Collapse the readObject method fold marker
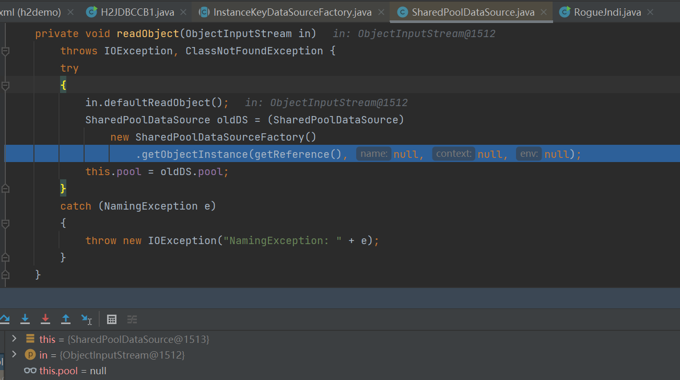This screenshot has height=380, width=680. [x=5, y=51]
